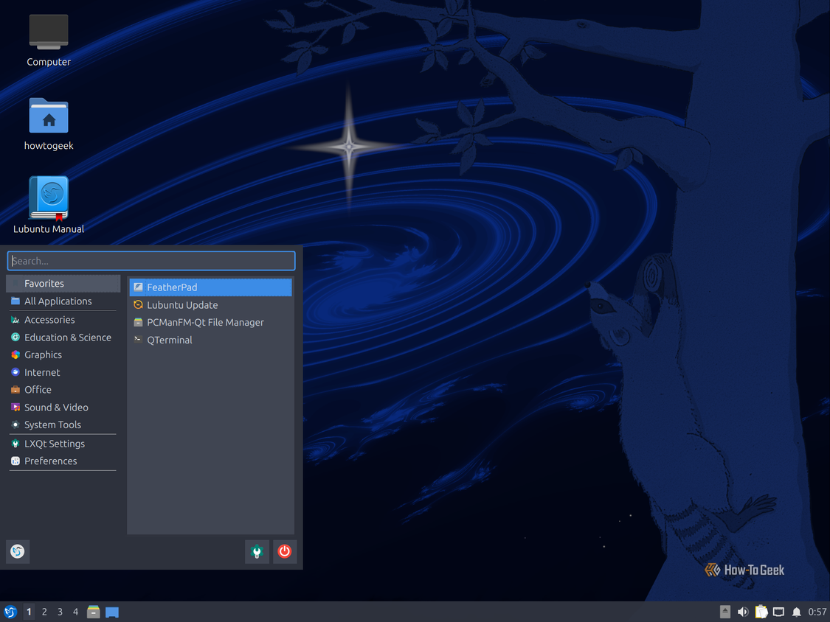Open the Office category

pos(63,390)
